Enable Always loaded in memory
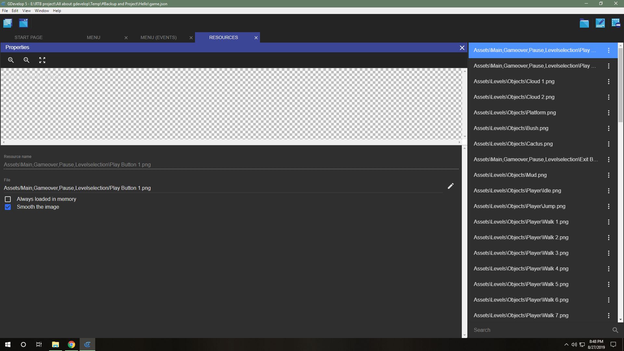This screenshot has height=351, width=624. click(x=8, y=199)
